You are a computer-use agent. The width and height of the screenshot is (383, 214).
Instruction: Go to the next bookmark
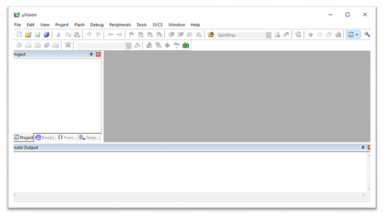[150, 35]
